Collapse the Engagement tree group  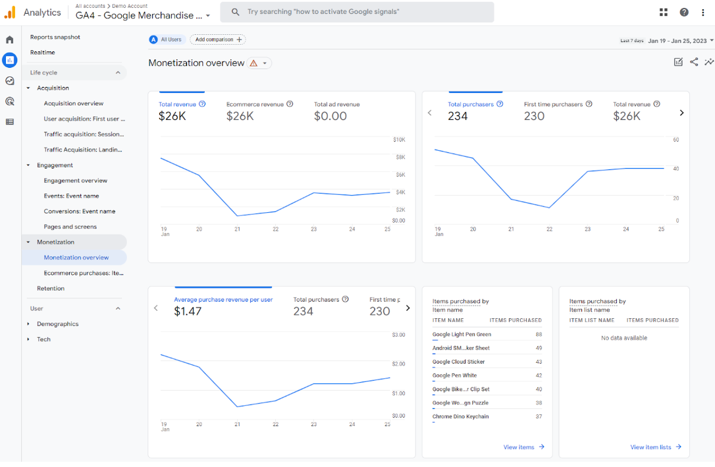point(28,165)
